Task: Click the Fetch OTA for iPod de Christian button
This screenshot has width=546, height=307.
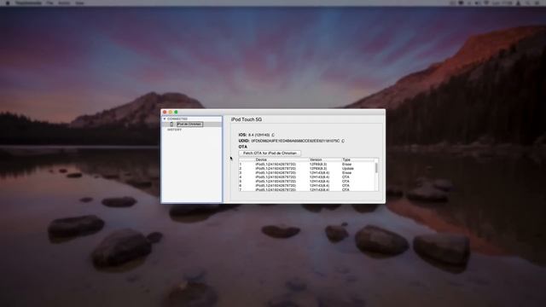Action: [x=270, y=153]
